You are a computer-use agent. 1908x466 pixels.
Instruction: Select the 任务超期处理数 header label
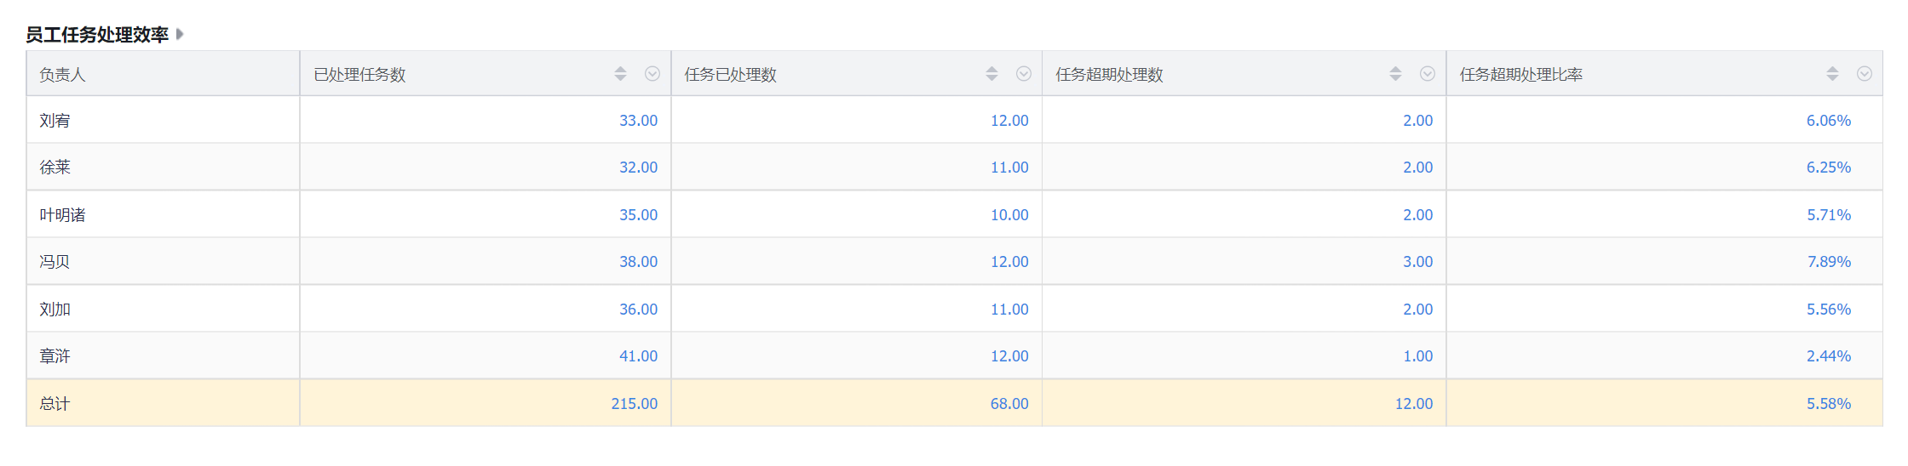pyautogui.click(x=1109, y=75)
